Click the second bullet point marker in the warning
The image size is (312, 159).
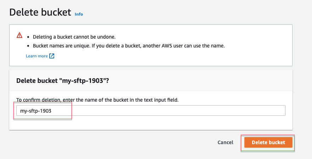[28, 46]
